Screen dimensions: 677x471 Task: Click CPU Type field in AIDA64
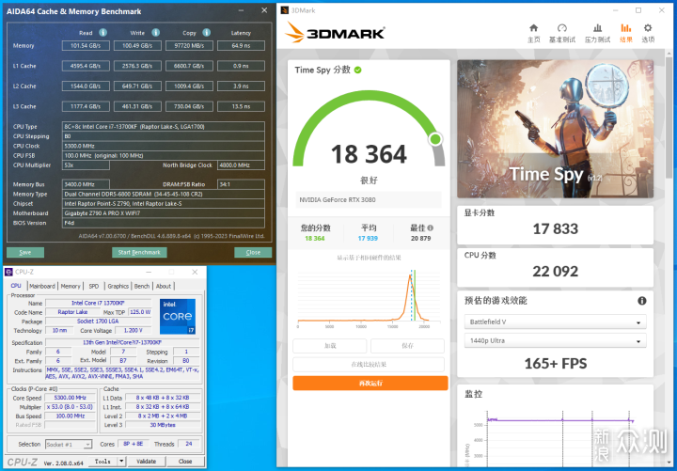pyautogui.click(x=164, y=127)
